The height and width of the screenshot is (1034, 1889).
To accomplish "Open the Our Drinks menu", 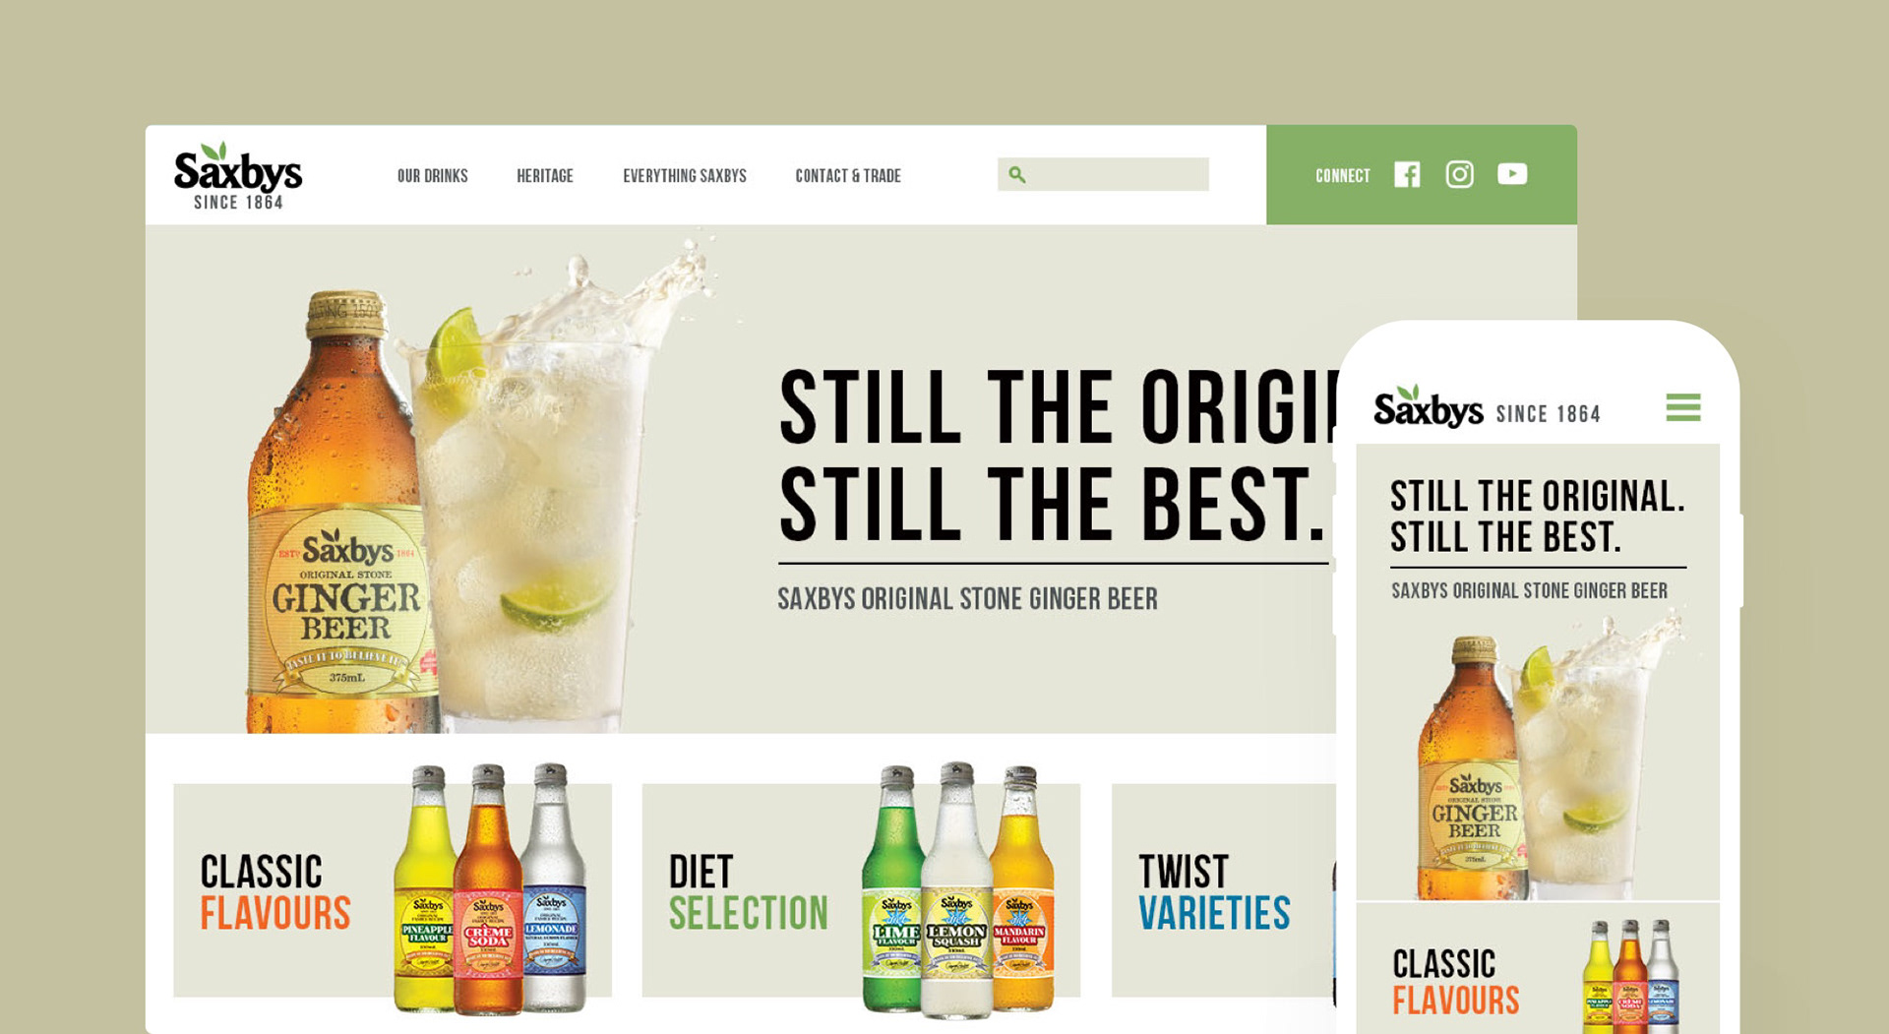I will (433, 176).
